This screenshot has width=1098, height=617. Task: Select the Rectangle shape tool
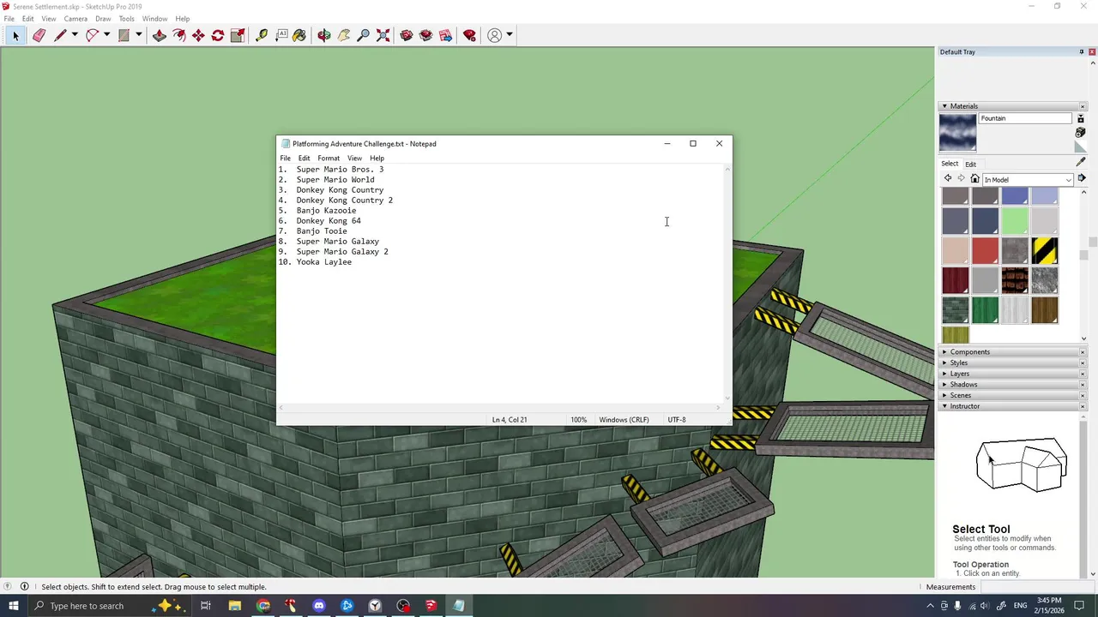point(124,35)
